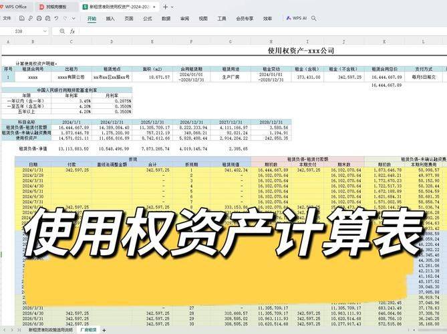447x334 pixels.
Task: Click the print icon in quick toolbar
Action: coord(39,18)
